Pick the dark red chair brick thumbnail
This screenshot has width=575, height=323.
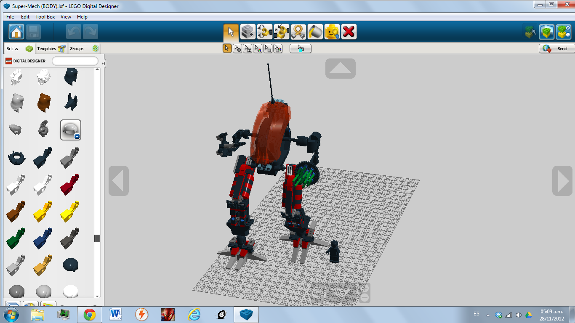(69, 185)
